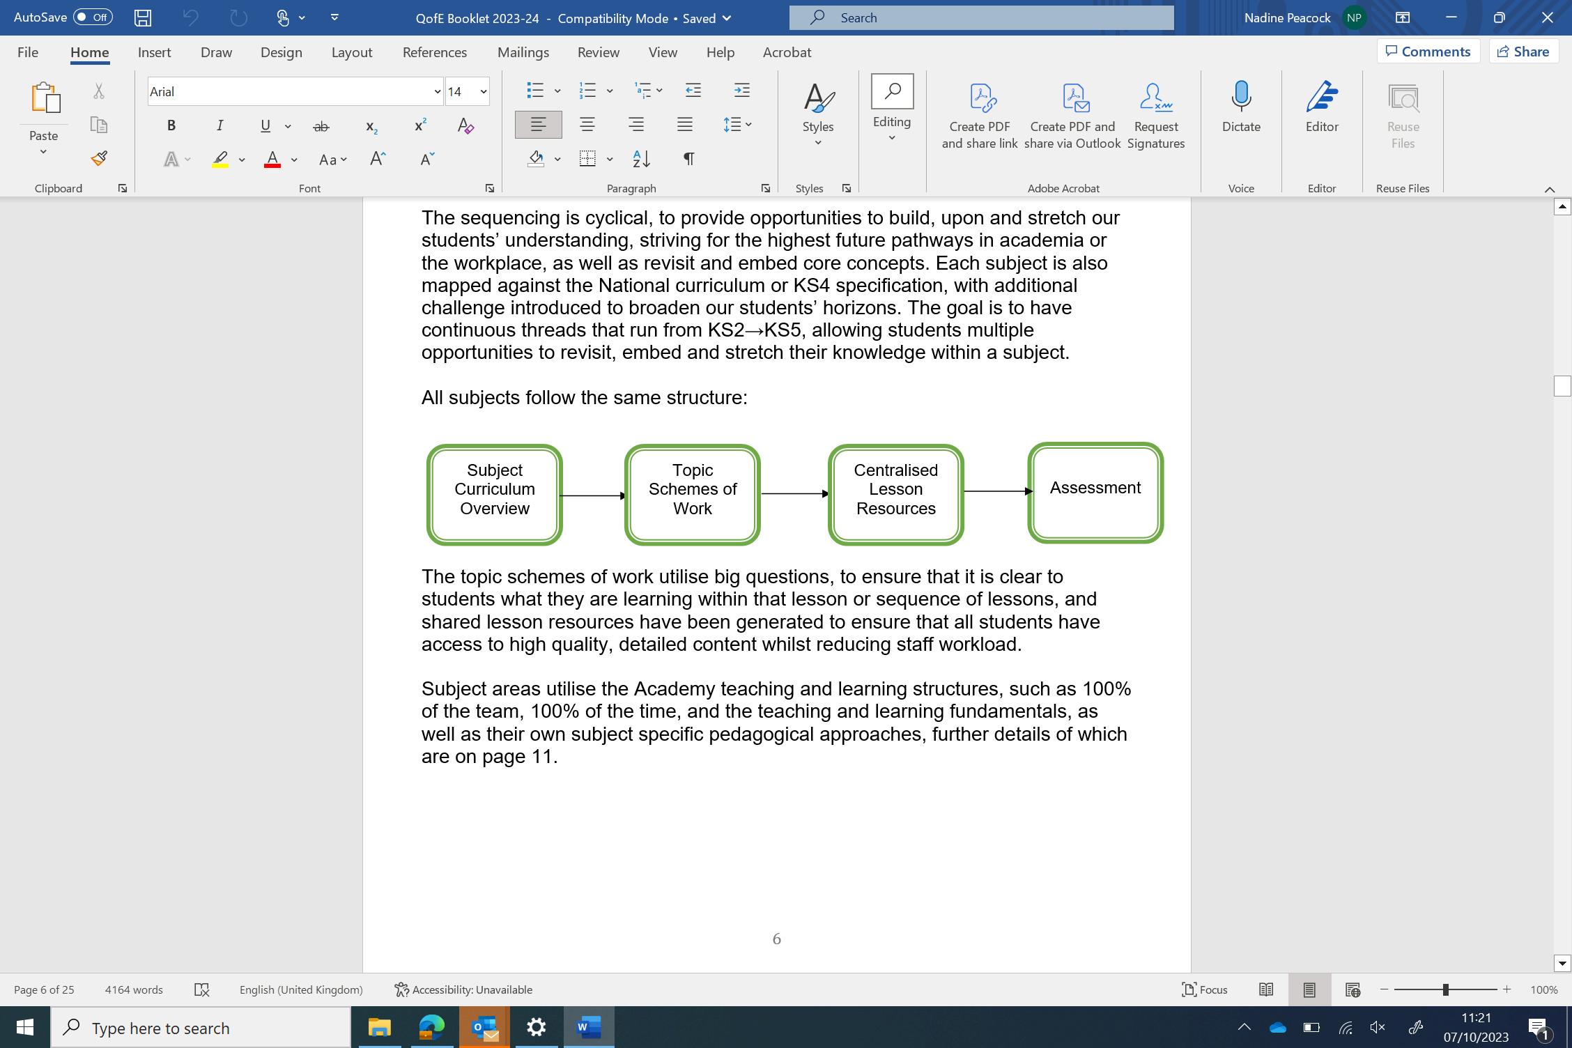Show paragraph marks with pilcrow icon
Screen dimensions: 1572x1048
[688, 159]
